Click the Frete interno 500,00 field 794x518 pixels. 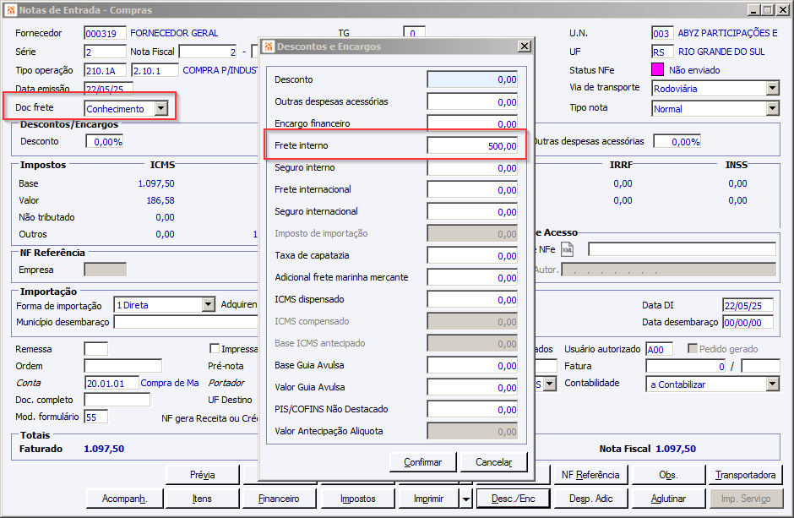click(472, 146)
